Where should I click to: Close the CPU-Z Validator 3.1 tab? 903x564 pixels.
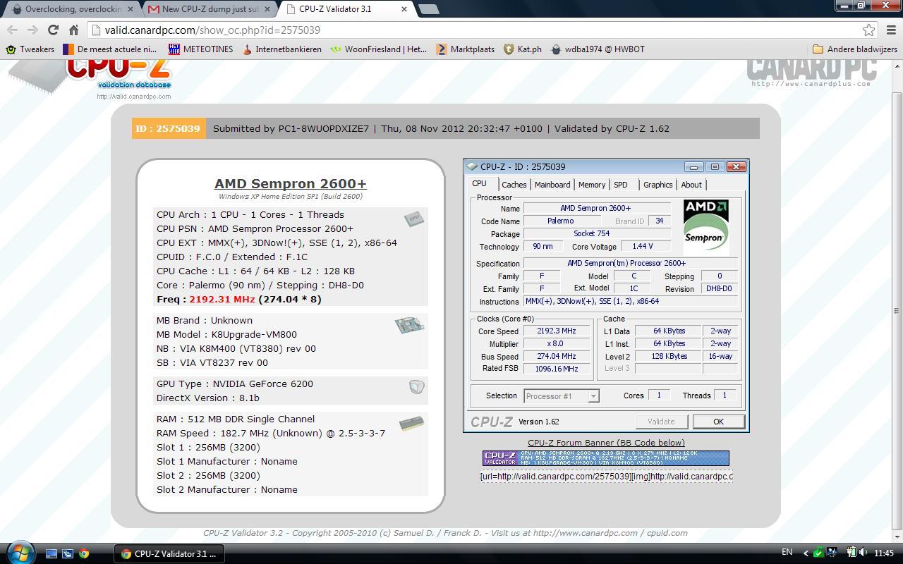pos(404,9)
